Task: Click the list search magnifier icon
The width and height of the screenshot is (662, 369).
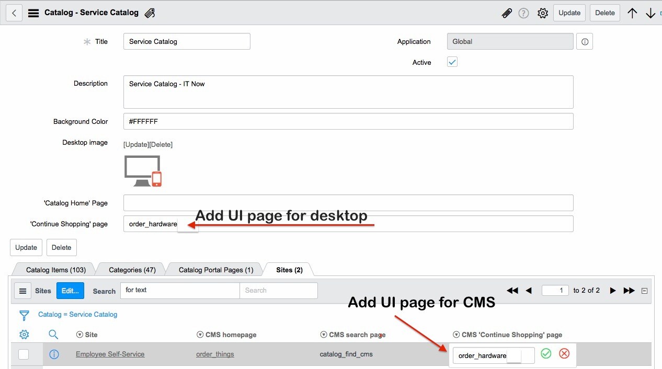Action: coord(53,335)
